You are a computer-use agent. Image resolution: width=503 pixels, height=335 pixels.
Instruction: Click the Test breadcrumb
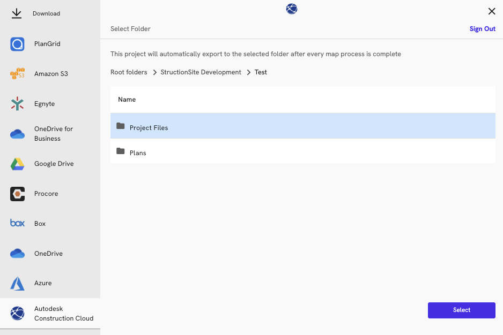tap(261, 72)
